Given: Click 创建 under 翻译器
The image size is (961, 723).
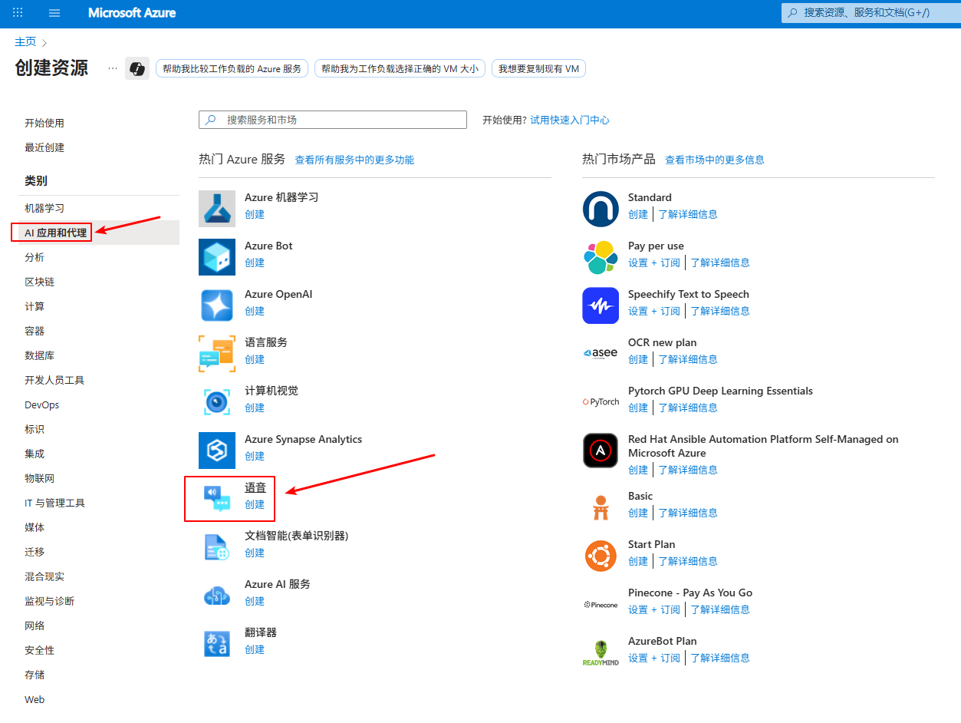Looking at the screenshot, I should coord(255,649).
